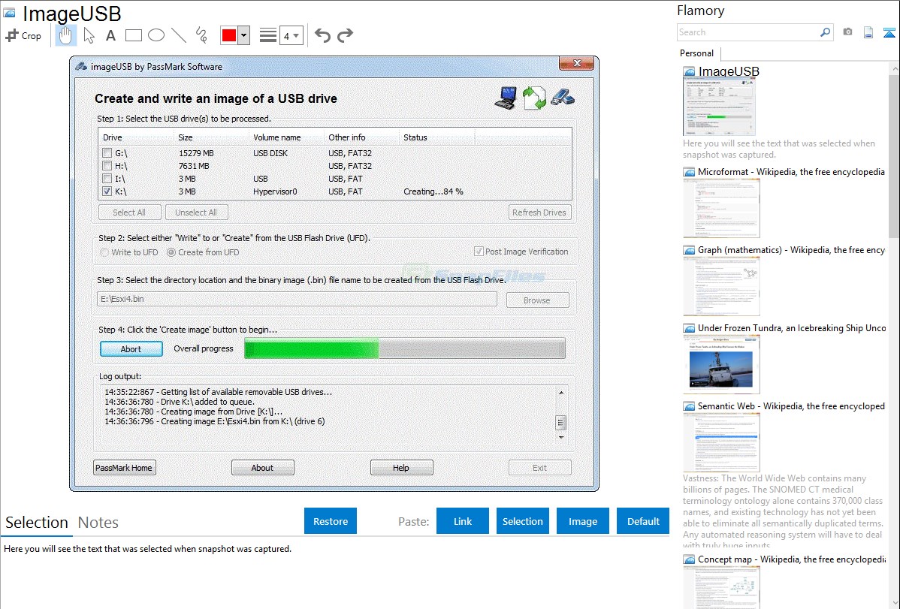Click the Restore button
Screen dimensions: 900x609
click(331, 521)
